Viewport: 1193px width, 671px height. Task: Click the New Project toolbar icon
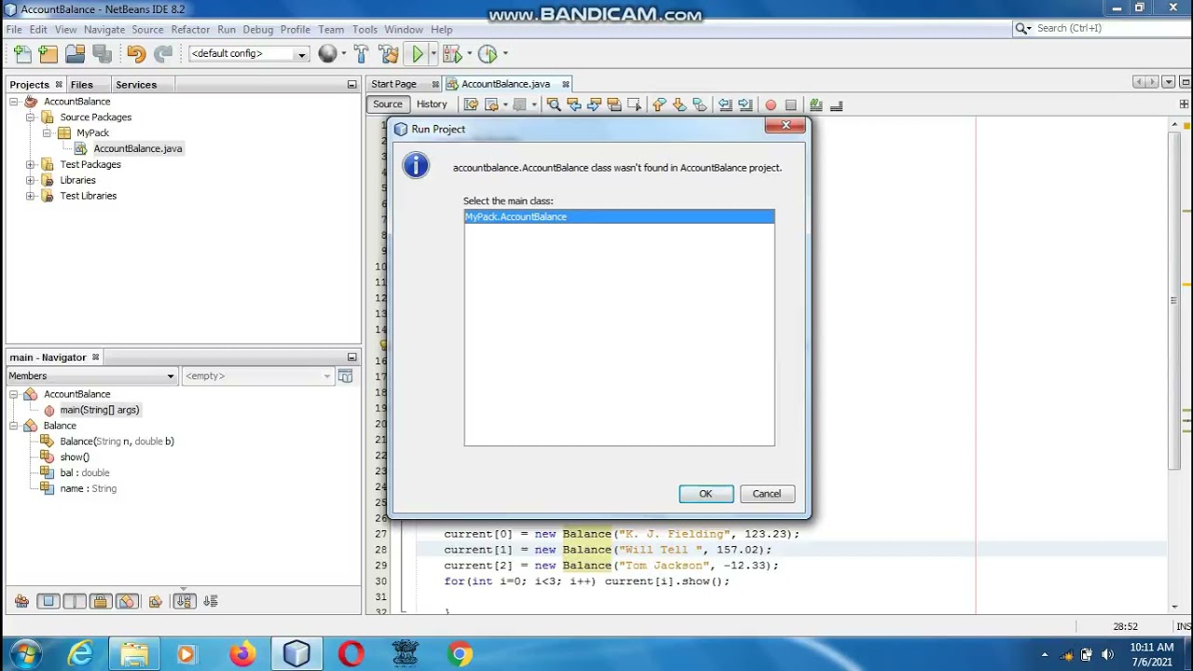48,54
